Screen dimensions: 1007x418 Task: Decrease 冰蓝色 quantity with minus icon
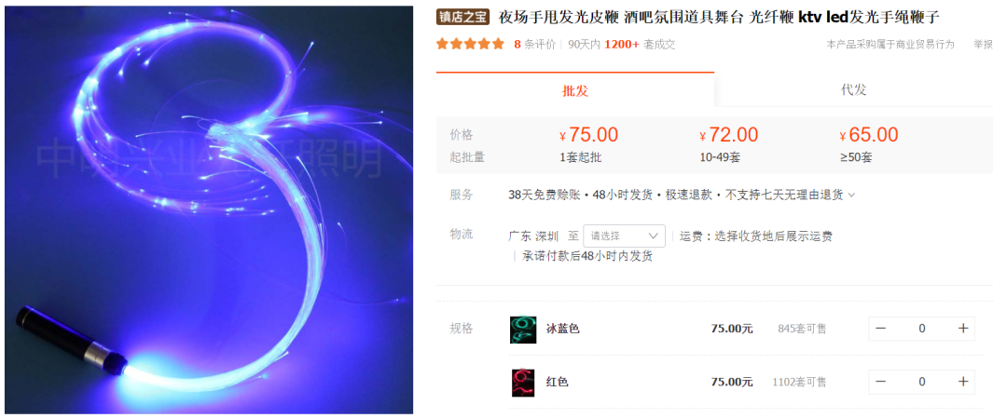point(880,329)
